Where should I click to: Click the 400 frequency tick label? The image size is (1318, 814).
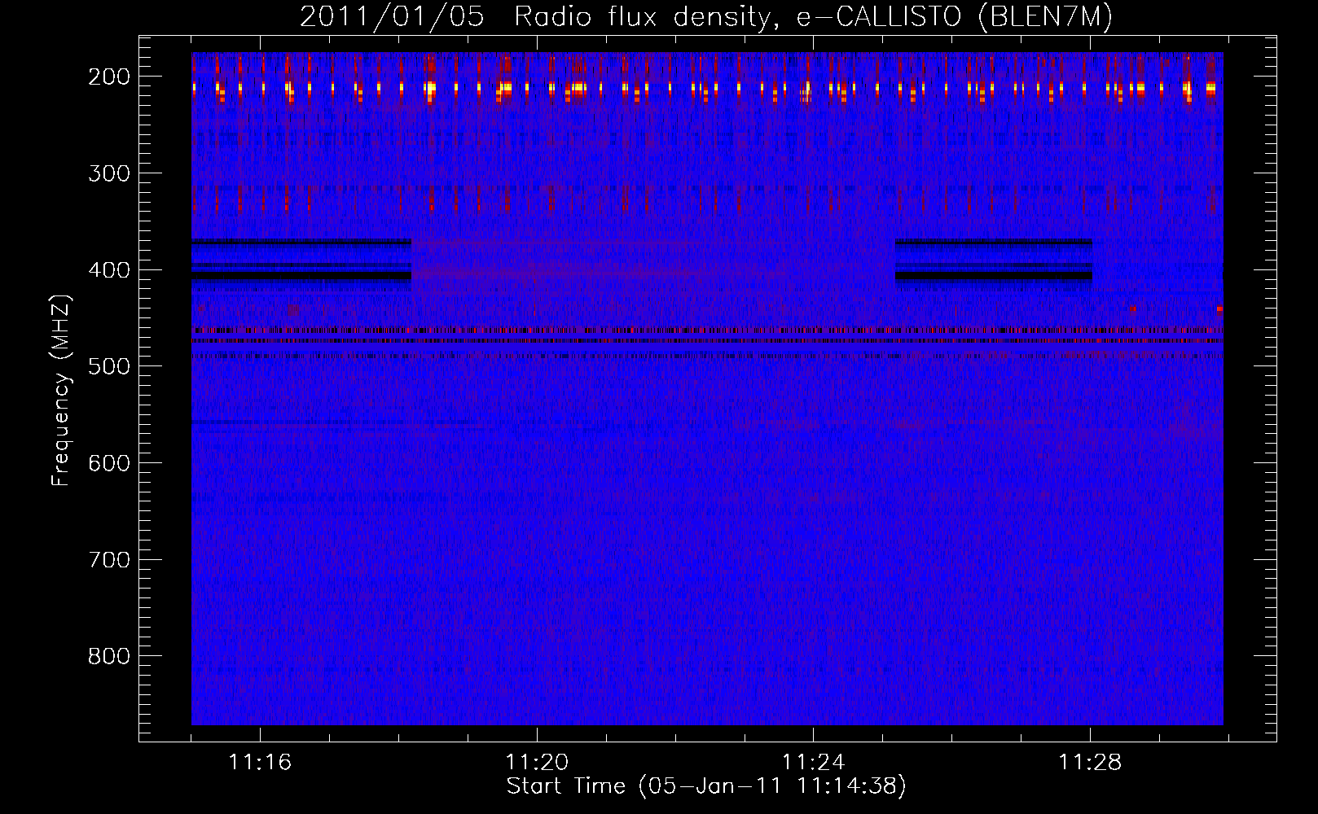108,270
